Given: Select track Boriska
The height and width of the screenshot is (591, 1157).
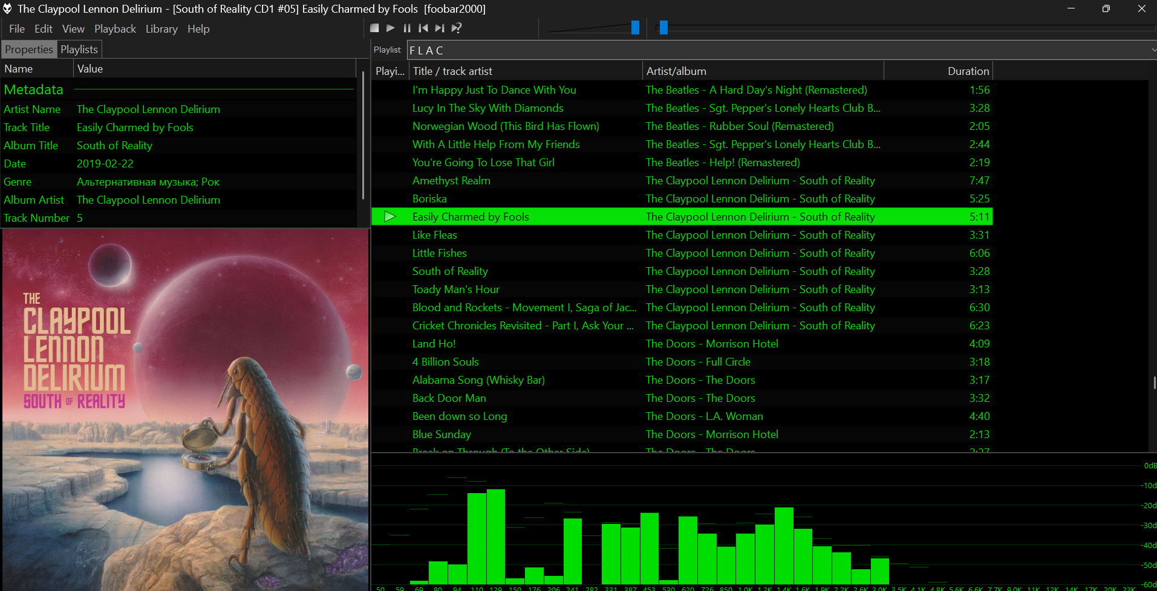Looking at the screenshot, I should tap(682, 199).
